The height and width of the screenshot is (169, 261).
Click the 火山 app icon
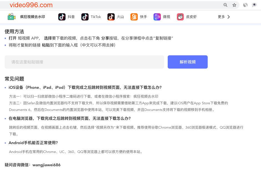(x=111, y=17)
